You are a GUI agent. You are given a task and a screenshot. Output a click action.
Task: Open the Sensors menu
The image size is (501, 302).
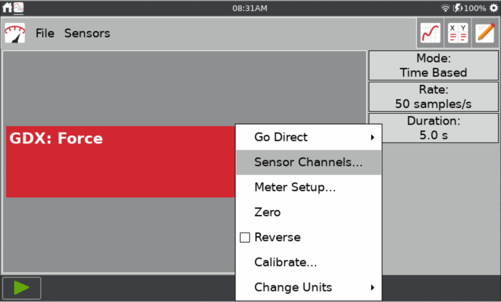(x=87, y=33)
